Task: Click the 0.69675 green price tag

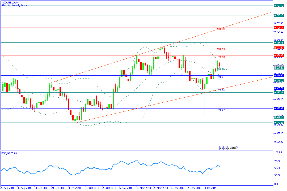Action: [x=279, y=42]
